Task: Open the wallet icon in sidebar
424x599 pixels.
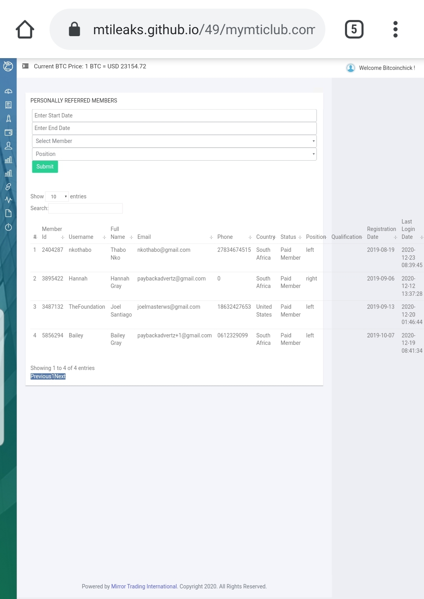Action: (x=8, y=132)
